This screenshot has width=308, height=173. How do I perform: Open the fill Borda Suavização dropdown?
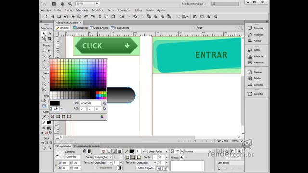tap(103, 157)
